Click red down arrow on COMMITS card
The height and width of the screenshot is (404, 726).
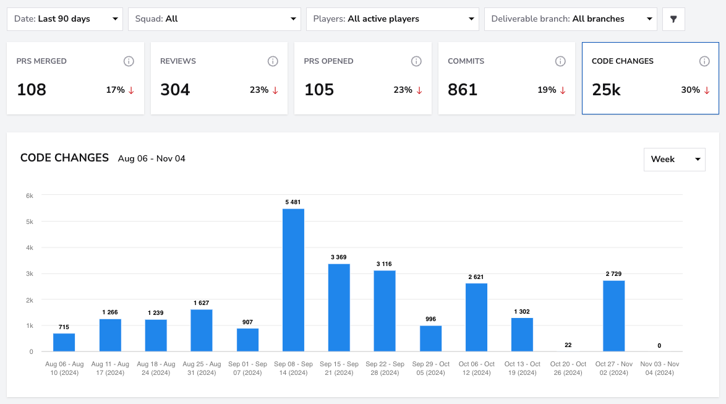[x=563, y=90]
